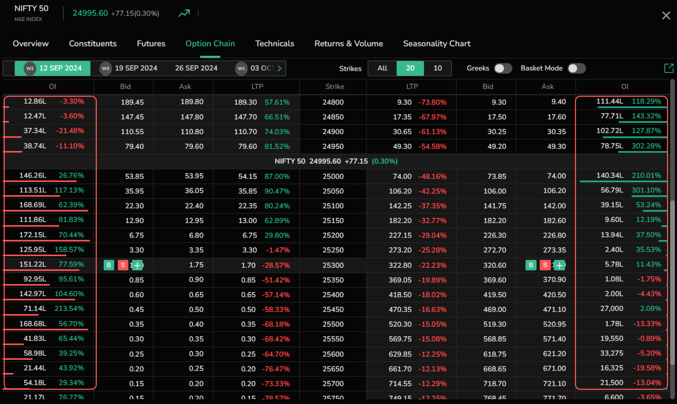This screenshot has width=677, height=404.
Task: Click strike 25000 cell
Action: click(333, 176)
